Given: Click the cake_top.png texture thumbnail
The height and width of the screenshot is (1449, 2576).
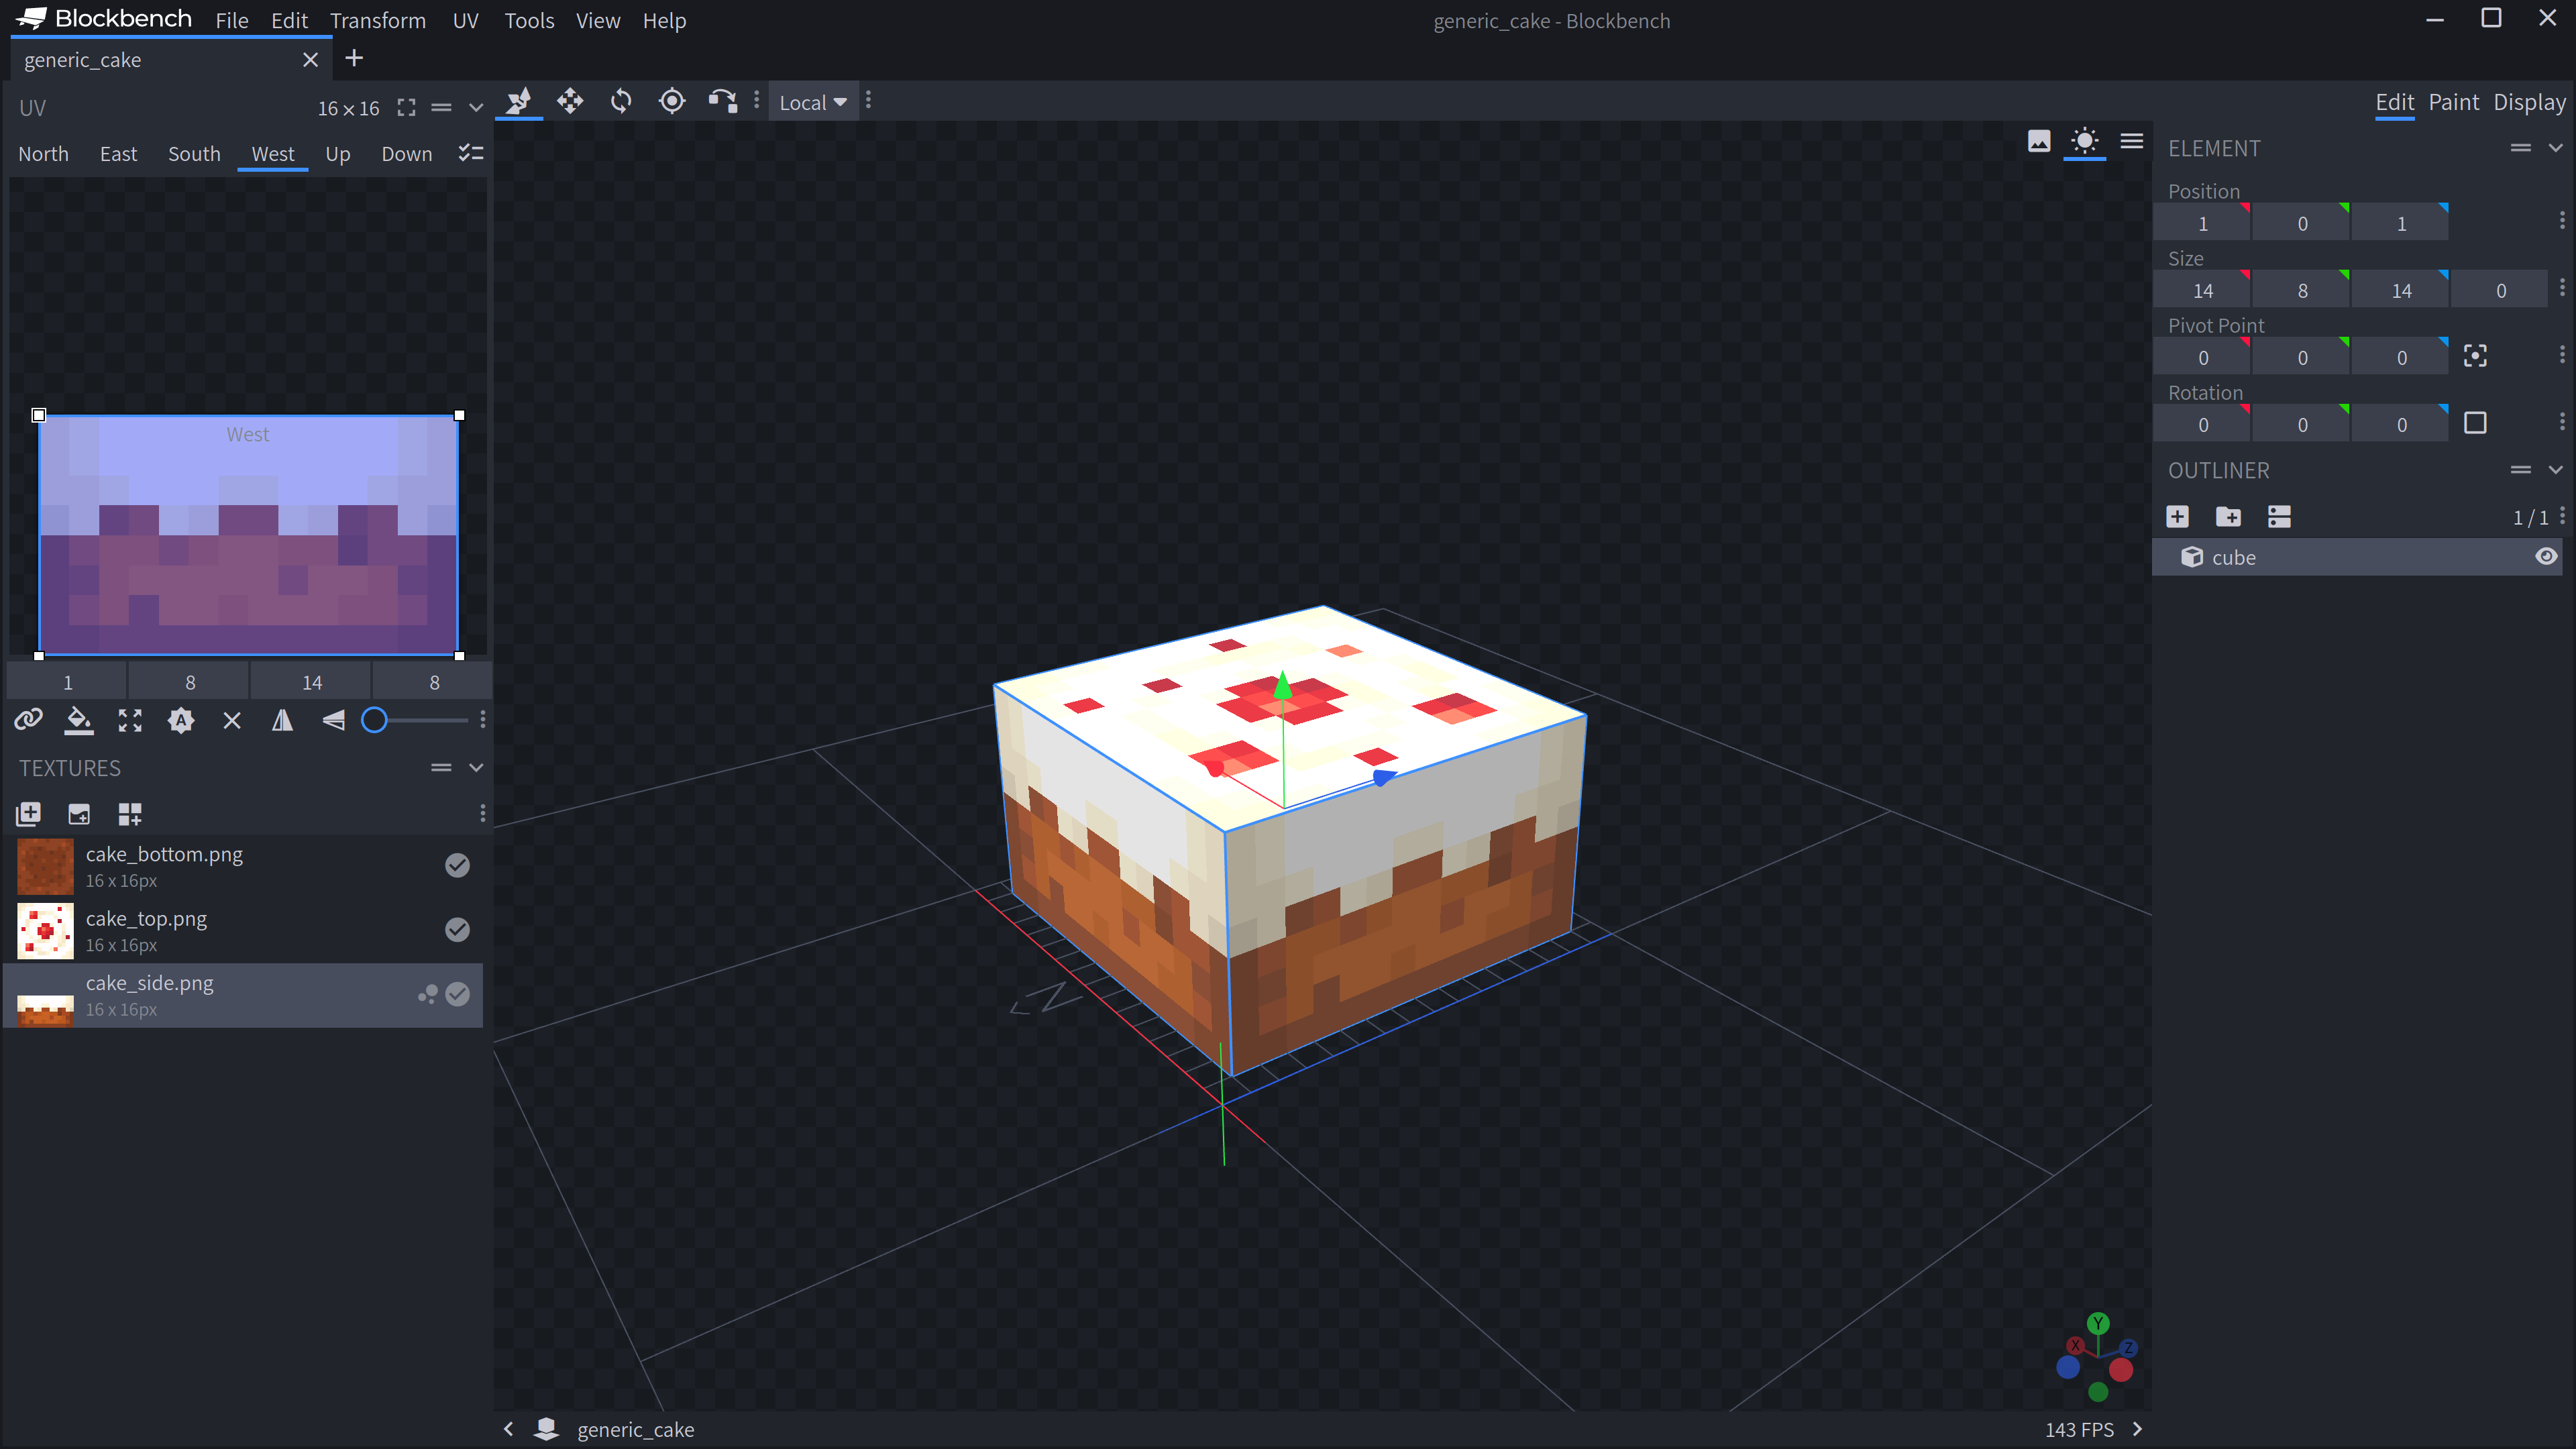Looking at the screenshot, I should [44, 929].
